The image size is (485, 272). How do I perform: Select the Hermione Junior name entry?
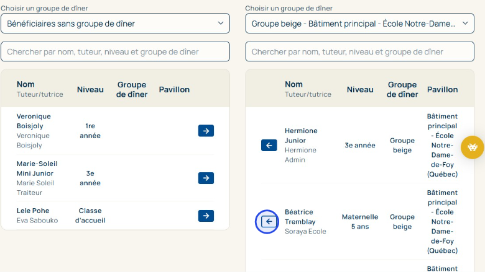click(301, 136)
